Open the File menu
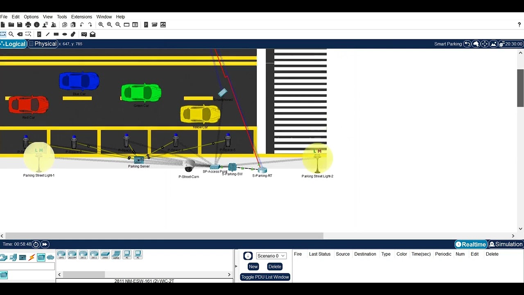Screen dimensions: 524x295 pyautogui.click(x=4, y=17)
